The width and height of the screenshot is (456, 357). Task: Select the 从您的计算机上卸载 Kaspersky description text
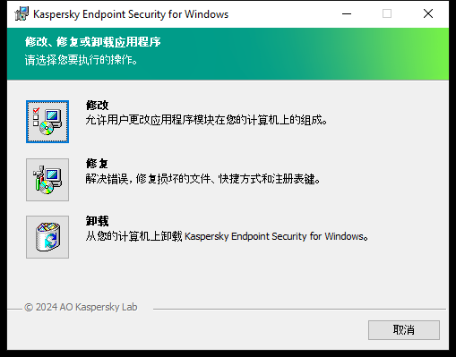[227, 236]
